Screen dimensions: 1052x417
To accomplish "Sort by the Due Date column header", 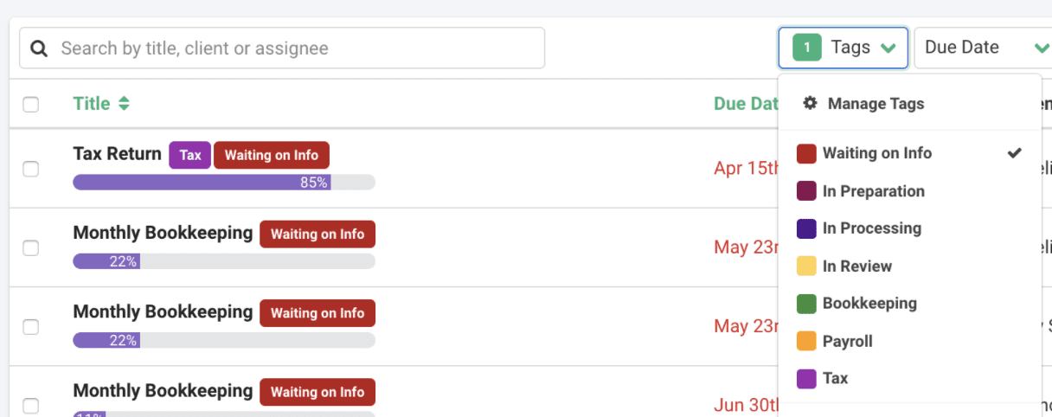I will coord(746,104).
